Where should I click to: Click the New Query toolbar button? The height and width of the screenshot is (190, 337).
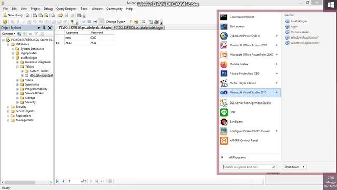coord(13,15)
